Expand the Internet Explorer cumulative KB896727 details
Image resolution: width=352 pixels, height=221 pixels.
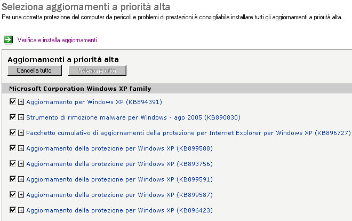coord(21,132)
